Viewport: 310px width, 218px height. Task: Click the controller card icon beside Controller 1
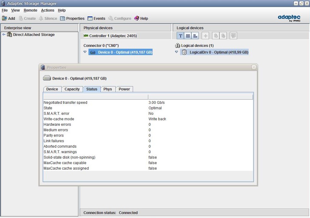point(86,36)
